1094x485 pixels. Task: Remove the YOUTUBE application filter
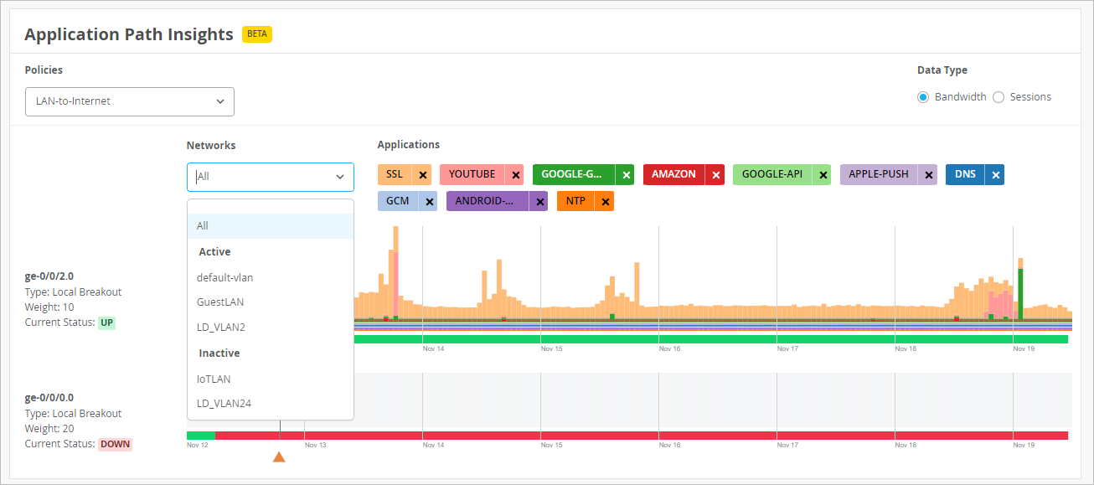click(x=515, y=175)
